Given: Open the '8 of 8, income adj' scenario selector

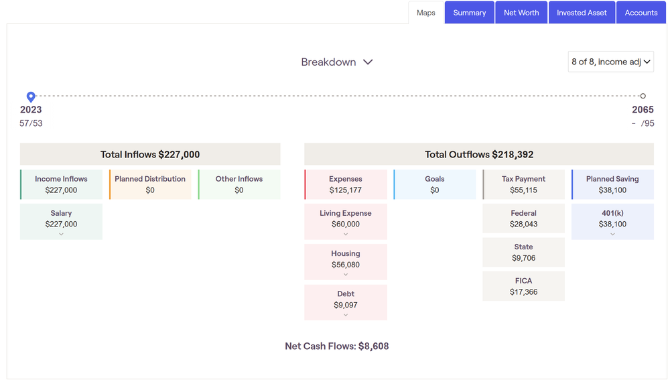Looking at the screenshot, I should point(610,62).
